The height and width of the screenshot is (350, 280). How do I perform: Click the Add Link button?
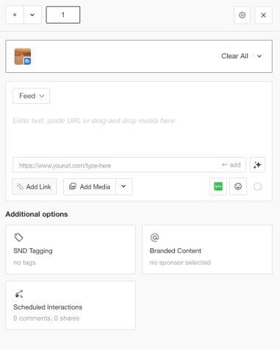coord(35,186)
